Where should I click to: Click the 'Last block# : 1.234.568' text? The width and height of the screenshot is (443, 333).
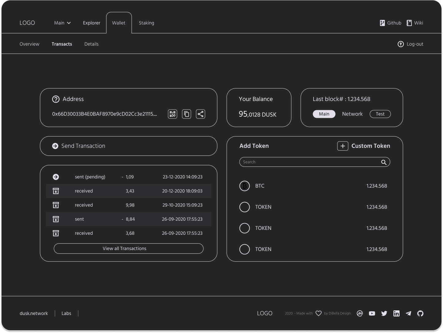click(x=341, y=99)
